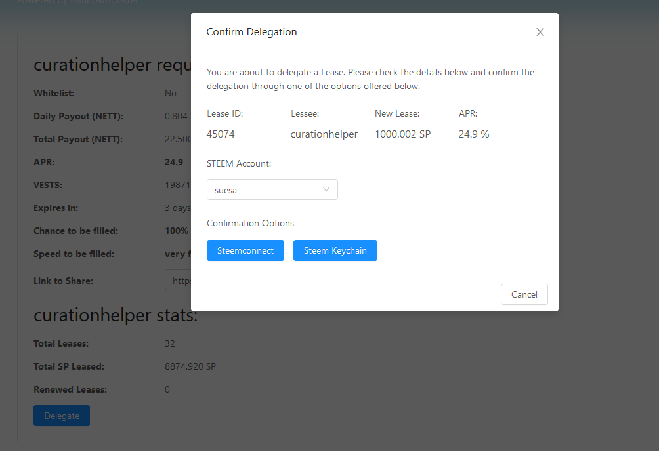Click the Expires in label
The width and height of the screenshot is (659, 451).
coord(56,208)
